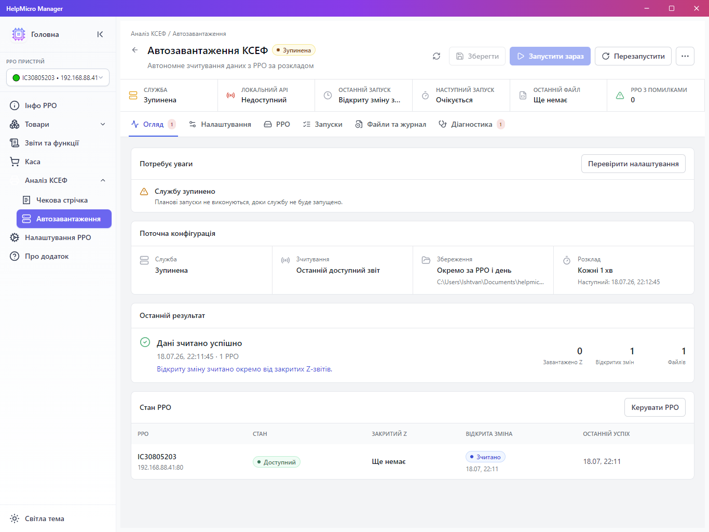This screenshot has width=709, height=532.
Task: Click Перевірити налаштування button
Action: 633,164
